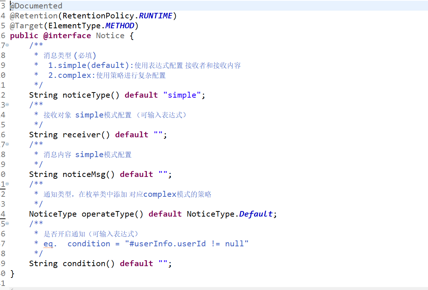This screenshot has width=428, height=290.
Task: Collapse the Javadoc comment above noticeMsg()
Action: (x=7, y=144)
